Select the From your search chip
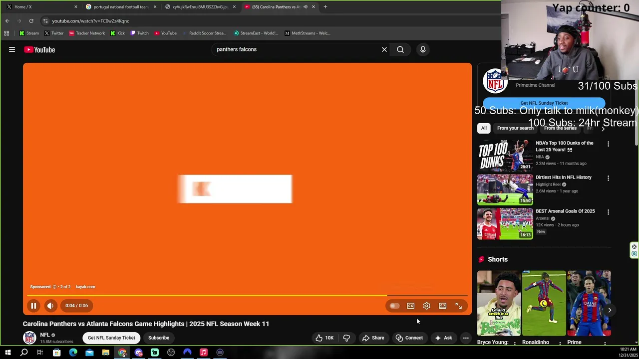 tap(515, 128)
